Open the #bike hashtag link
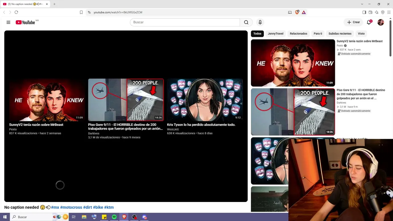 98,207
